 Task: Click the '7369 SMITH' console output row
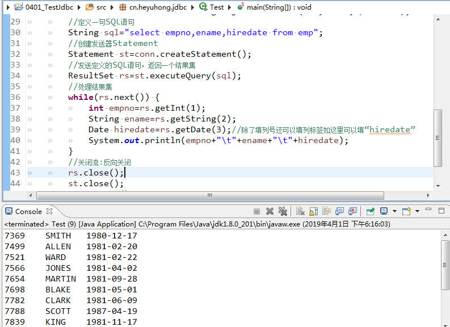[71, 236]
